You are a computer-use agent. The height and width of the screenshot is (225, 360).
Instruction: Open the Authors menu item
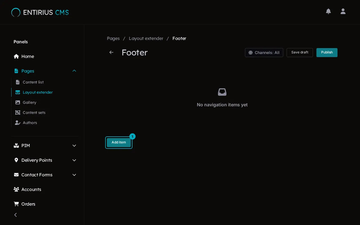(30, 123)
